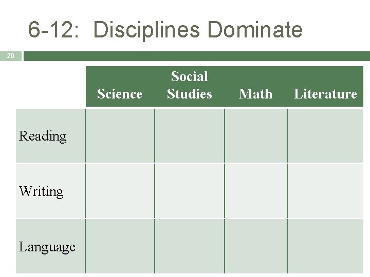Screen dimensions: 370x277
Task: Click the slide title "6-12: Disciplines Dominate"
Action: point(165,30)
